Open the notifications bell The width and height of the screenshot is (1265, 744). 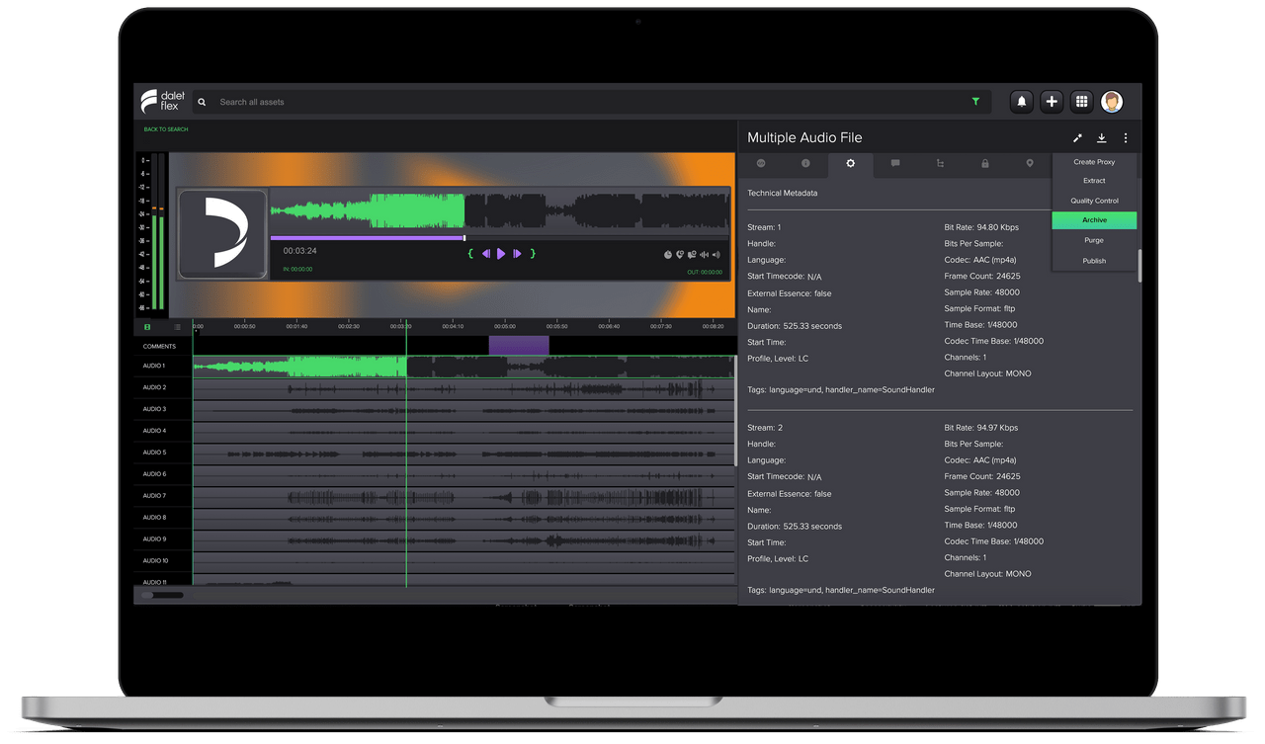(x=1022, y=102)
